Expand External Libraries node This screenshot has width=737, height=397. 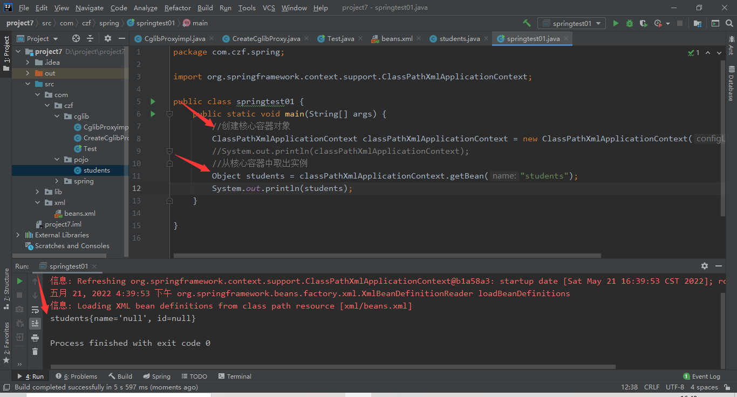[x=18, y=235]
